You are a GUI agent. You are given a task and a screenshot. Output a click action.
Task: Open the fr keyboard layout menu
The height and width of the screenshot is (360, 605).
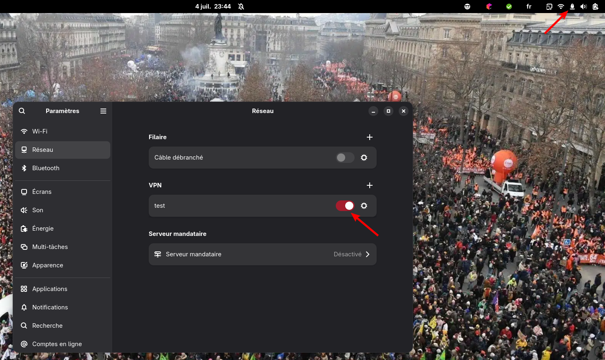(529, 7)
